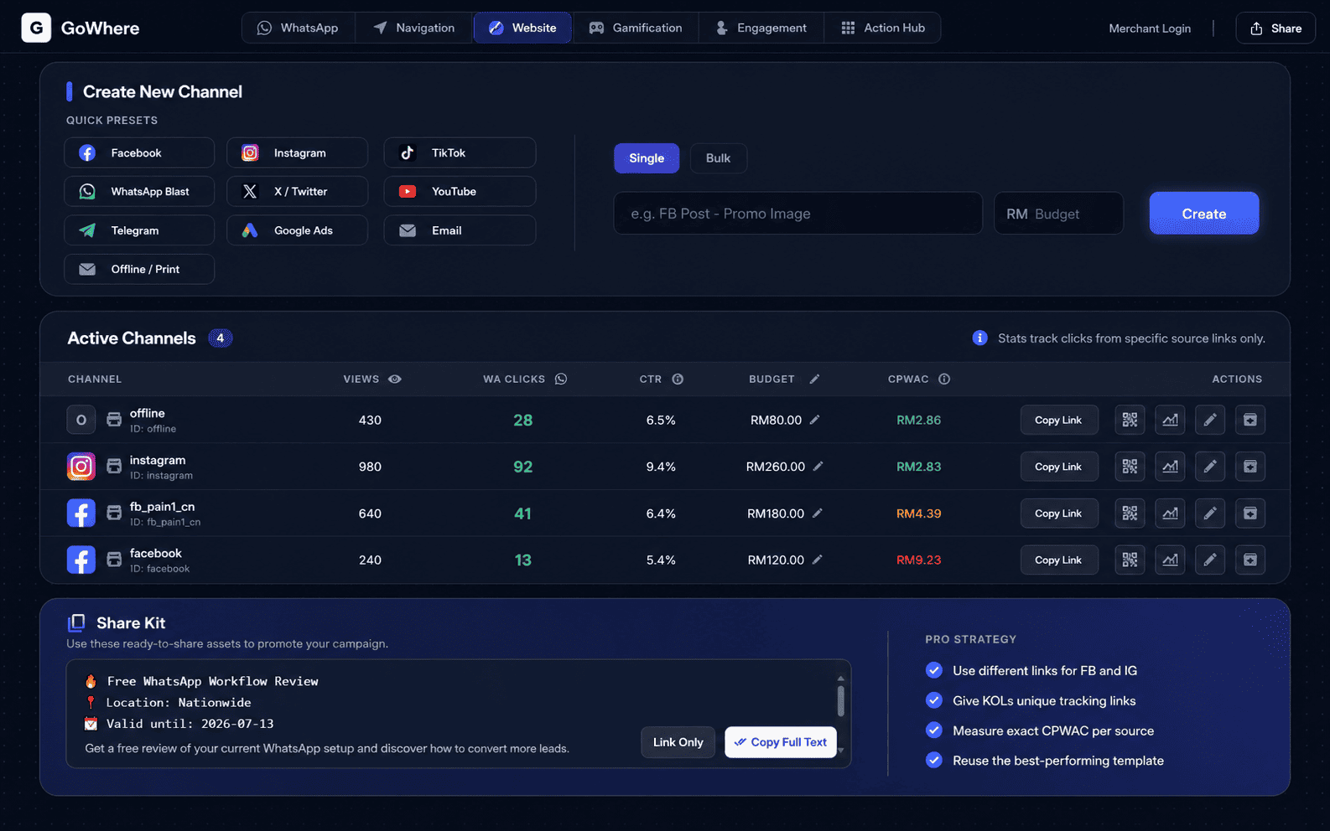Edit the offline channel with pencil icon
Image resolution: width=1330 pixels, height=831 pixels.
(1210, 420)
